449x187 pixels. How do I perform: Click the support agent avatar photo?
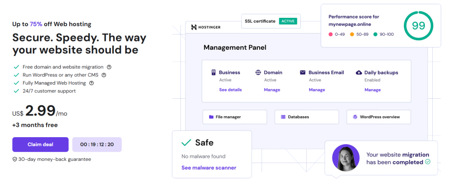346,158
